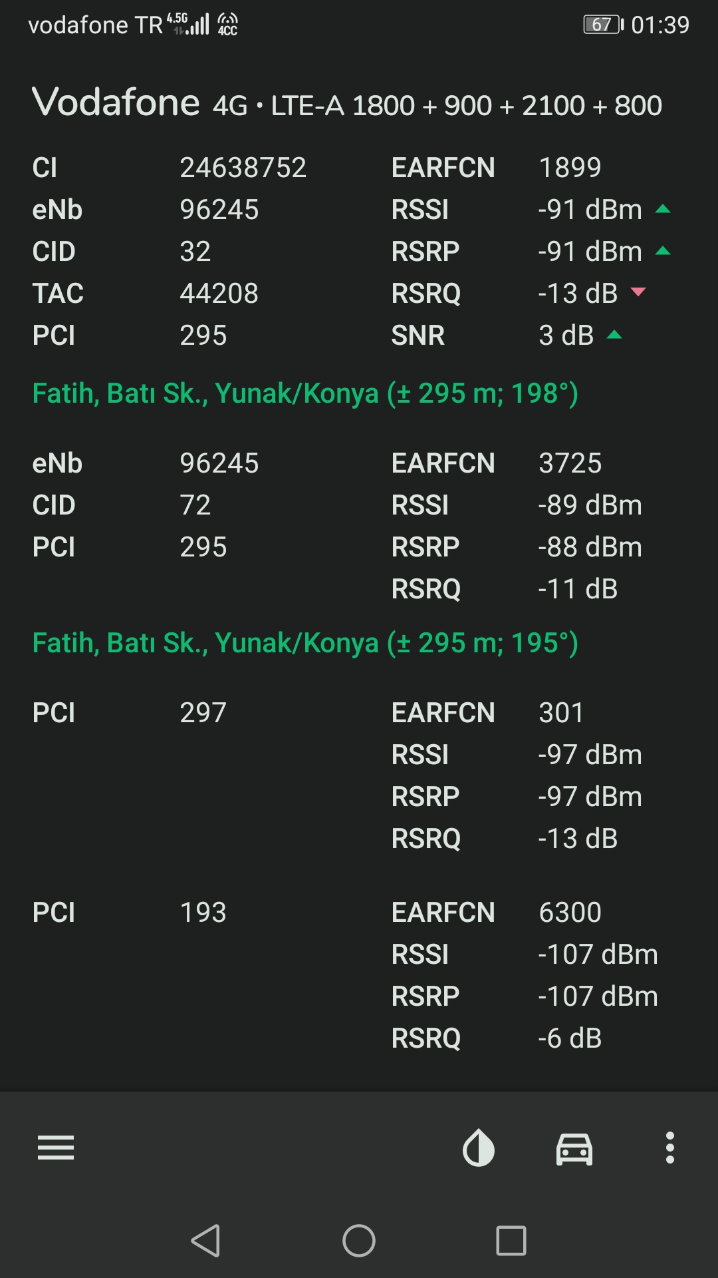Toggle the dark theme contrast icon
Viewport: 718px width, 1278px height.
(x=479, y=1148)
